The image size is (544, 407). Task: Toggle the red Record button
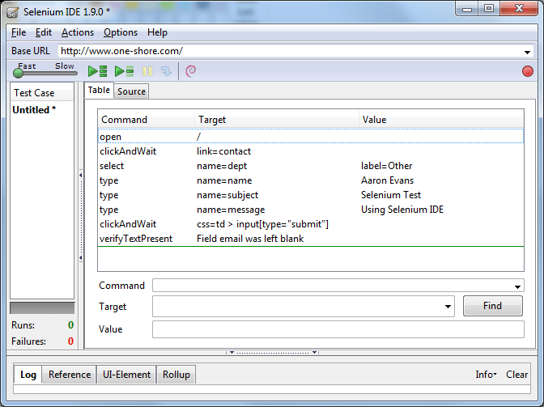pos(528,71)
